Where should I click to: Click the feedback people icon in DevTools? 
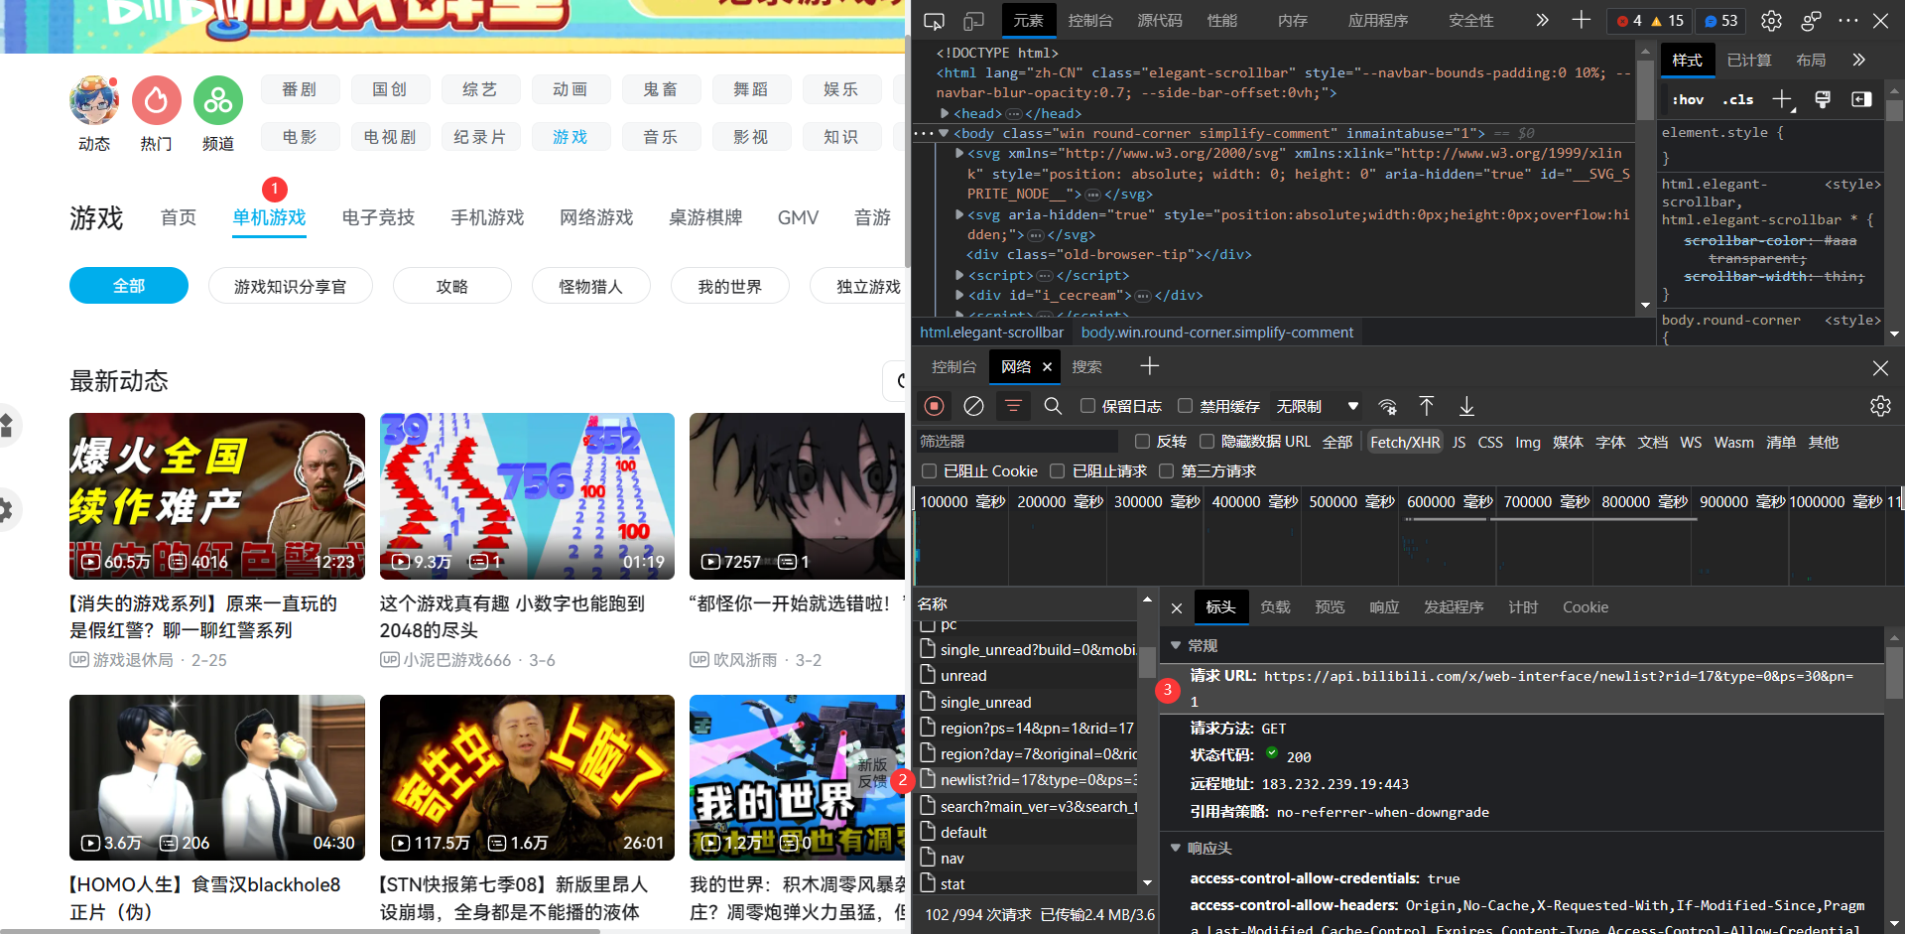1811,20
